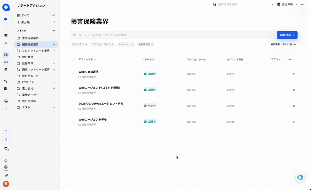
Task: Add a new folder with plus icon
Action: (x=54, y=31)
